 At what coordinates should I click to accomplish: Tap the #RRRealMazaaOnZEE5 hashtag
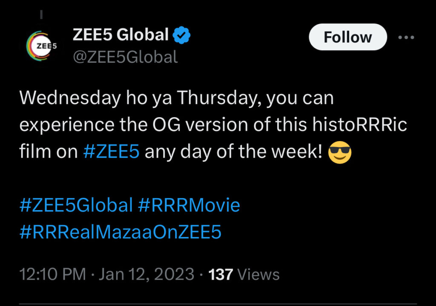120,233
